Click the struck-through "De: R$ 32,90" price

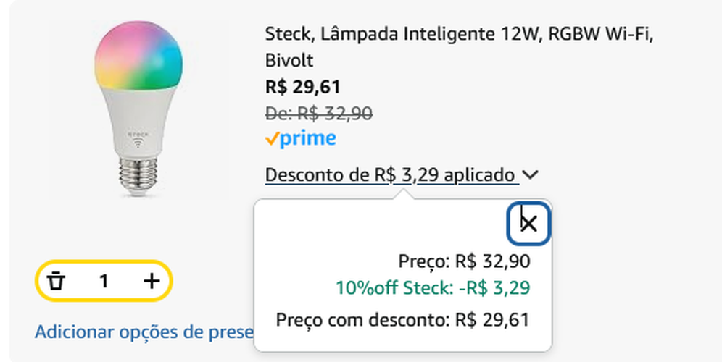(x=319, y=114)
